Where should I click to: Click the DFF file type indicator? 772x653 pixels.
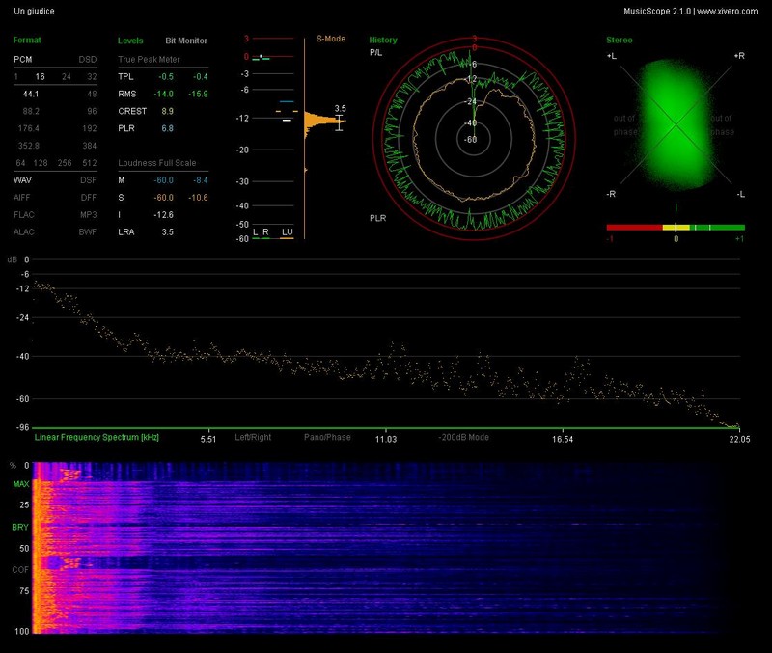click(x=89, y=198)
